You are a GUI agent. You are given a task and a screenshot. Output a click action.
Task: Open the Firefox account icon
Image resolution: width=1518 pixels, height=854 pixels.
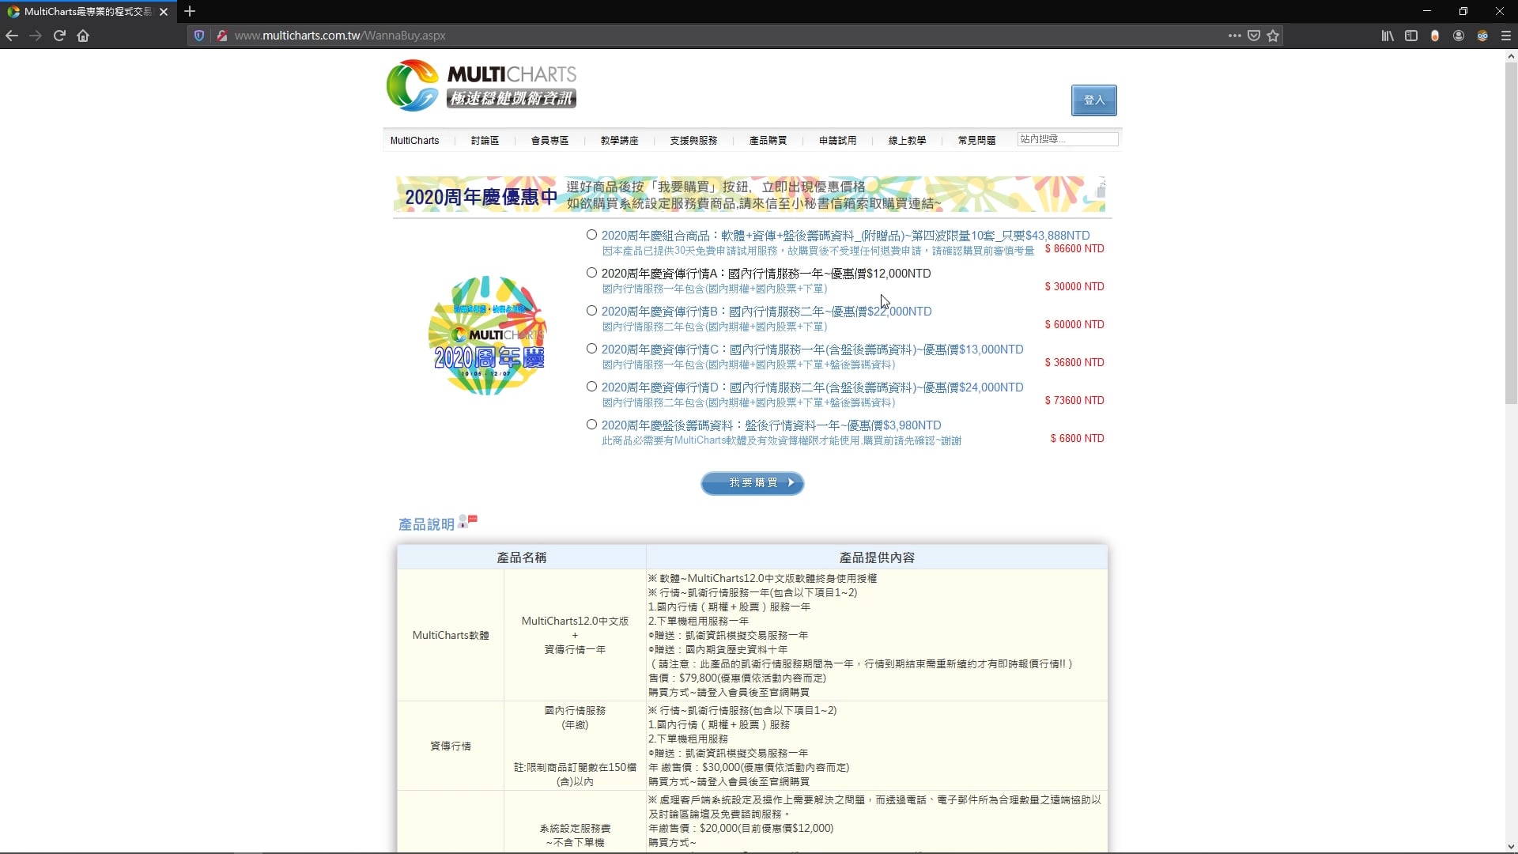[1459, 36]
